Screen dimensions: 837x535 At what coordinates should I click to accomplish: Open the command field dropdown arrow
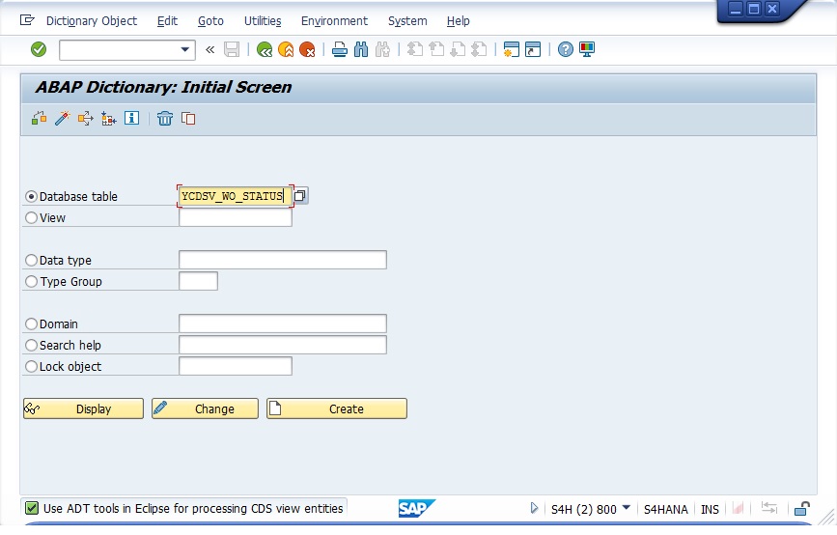click(x=184, y=49)
